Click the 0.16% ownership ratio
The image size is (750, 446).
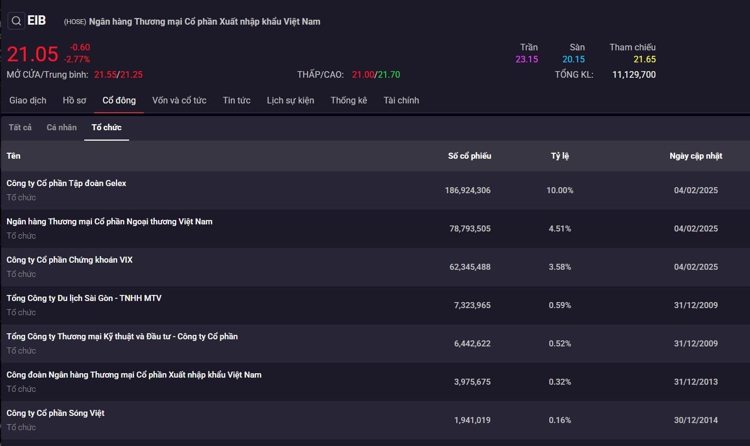click(x=560, y=420)
